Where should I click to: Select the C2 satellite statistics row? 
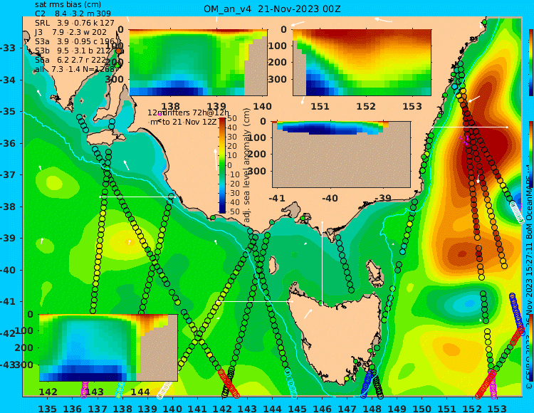click(73, 14)
